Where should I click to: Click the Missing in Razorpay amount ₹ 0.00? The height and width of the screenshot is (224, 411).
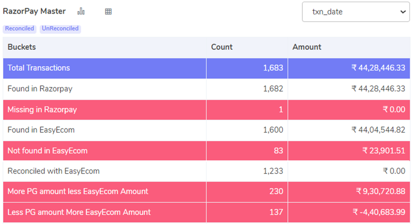point(394,109)
